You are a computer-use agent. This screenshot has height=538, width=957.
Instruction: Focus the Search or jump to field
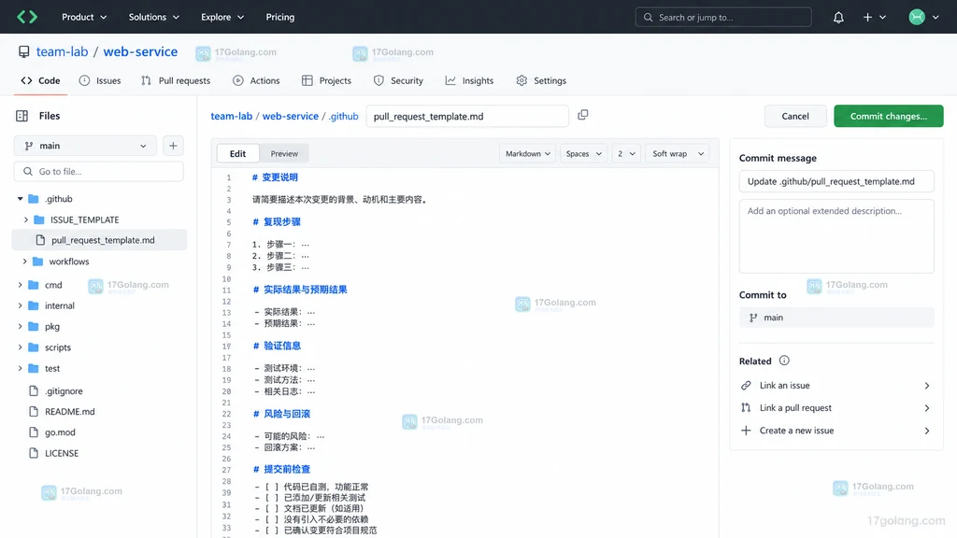723,17
